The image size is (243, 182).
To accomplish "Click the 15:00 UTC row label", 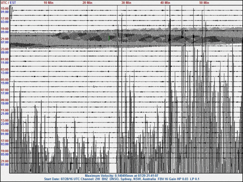I will [5, 8].
